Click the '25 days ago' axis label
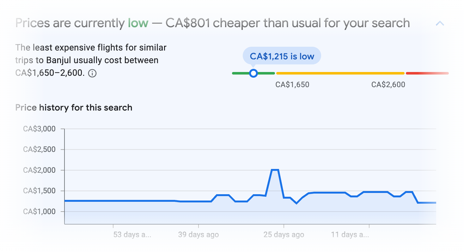The image size is (464, 252). 284,235
